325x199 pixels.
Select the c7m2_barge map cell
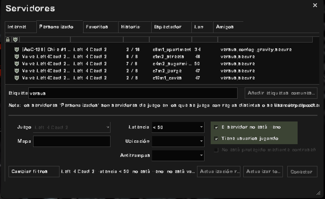pos(167,71)
